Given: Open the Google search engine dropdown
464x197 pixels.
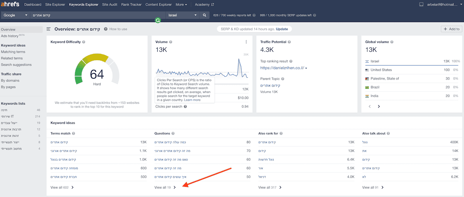Looking at the screenshot, I should pos(15,15).
